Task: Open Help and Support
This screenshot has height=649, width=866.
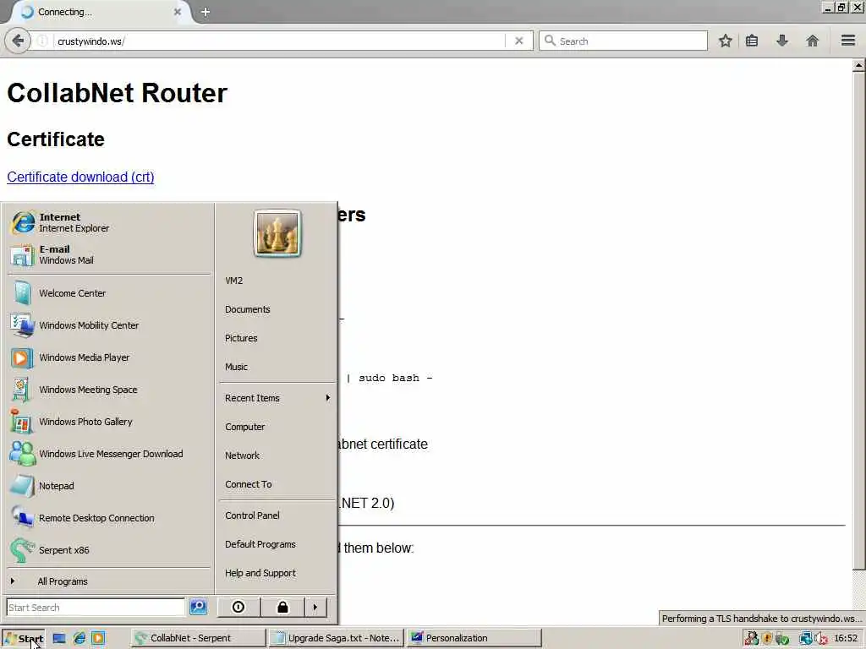Action: point(277,573)
